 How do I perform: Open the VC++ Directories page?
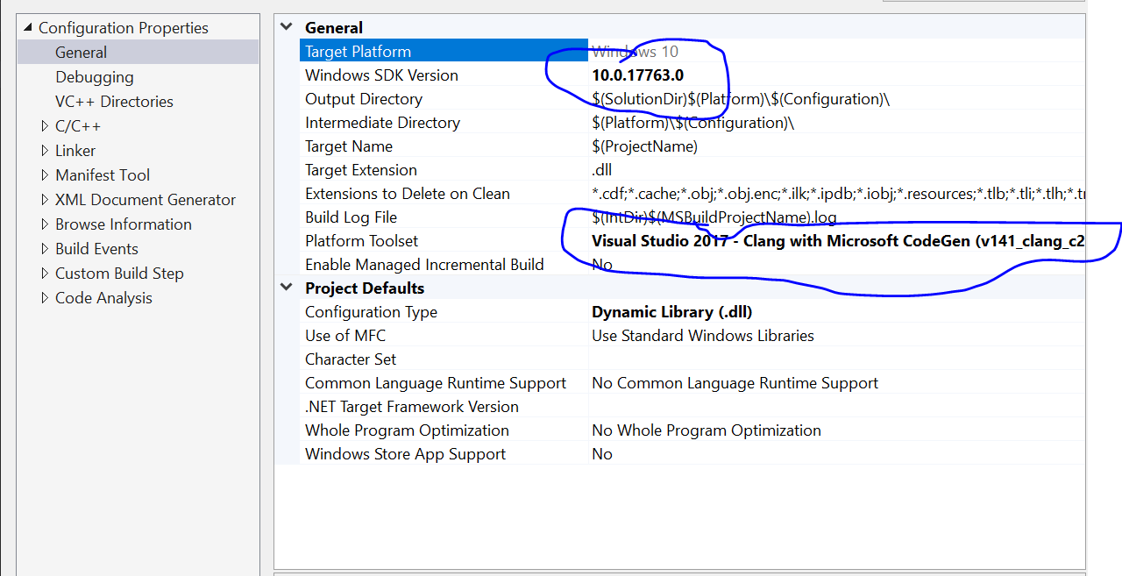pos(114,102)
